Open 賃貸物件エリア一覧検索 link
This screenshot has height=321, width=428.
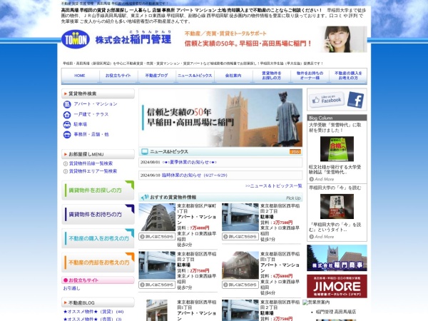pyautogui.click(x=93, y=171)
